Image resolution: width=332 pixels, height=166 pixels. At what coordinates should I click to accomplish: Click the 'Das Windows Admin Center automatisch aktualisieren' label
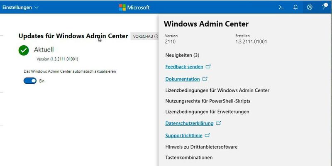pyautogui.click(x=70, y=71)
